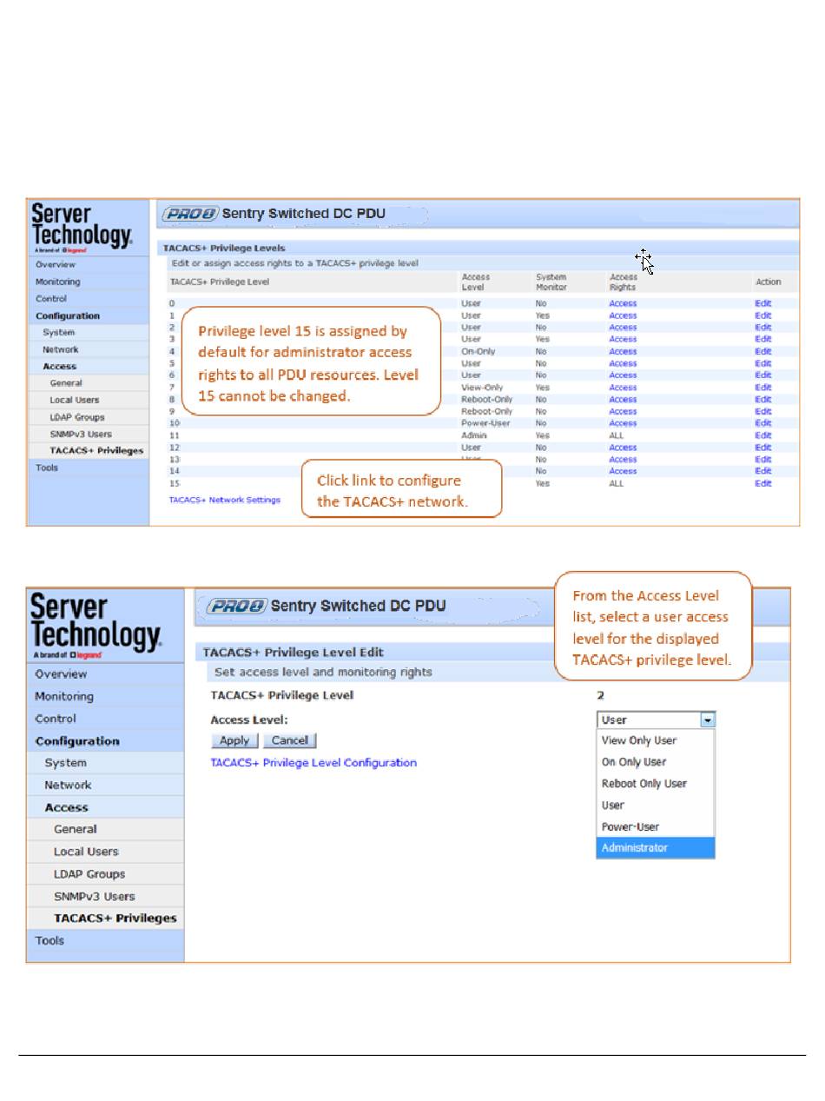
Task: Click PRO2 logo on Privilege Level Edit page
Action: [234, 606]
